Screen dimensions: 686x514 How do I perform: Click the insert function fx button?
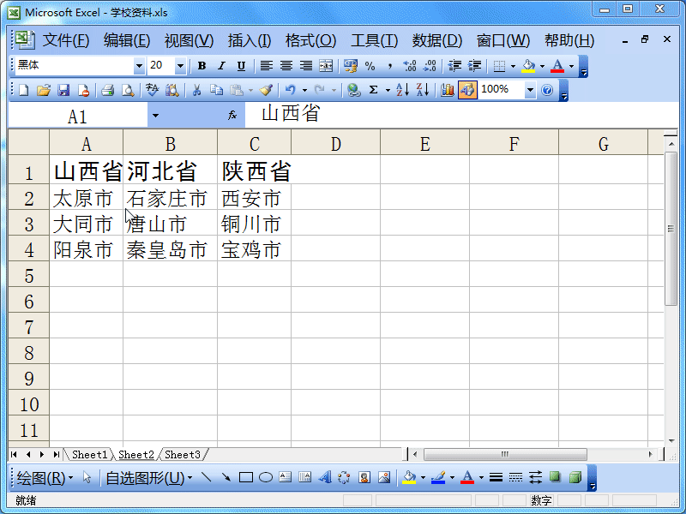point(232,115)
